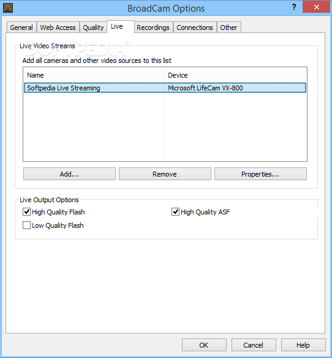The width and height of the screenshot is (332, 358).
Task: Confirm with the OK button
Action: pyautogui.click(x=204, y=345)
